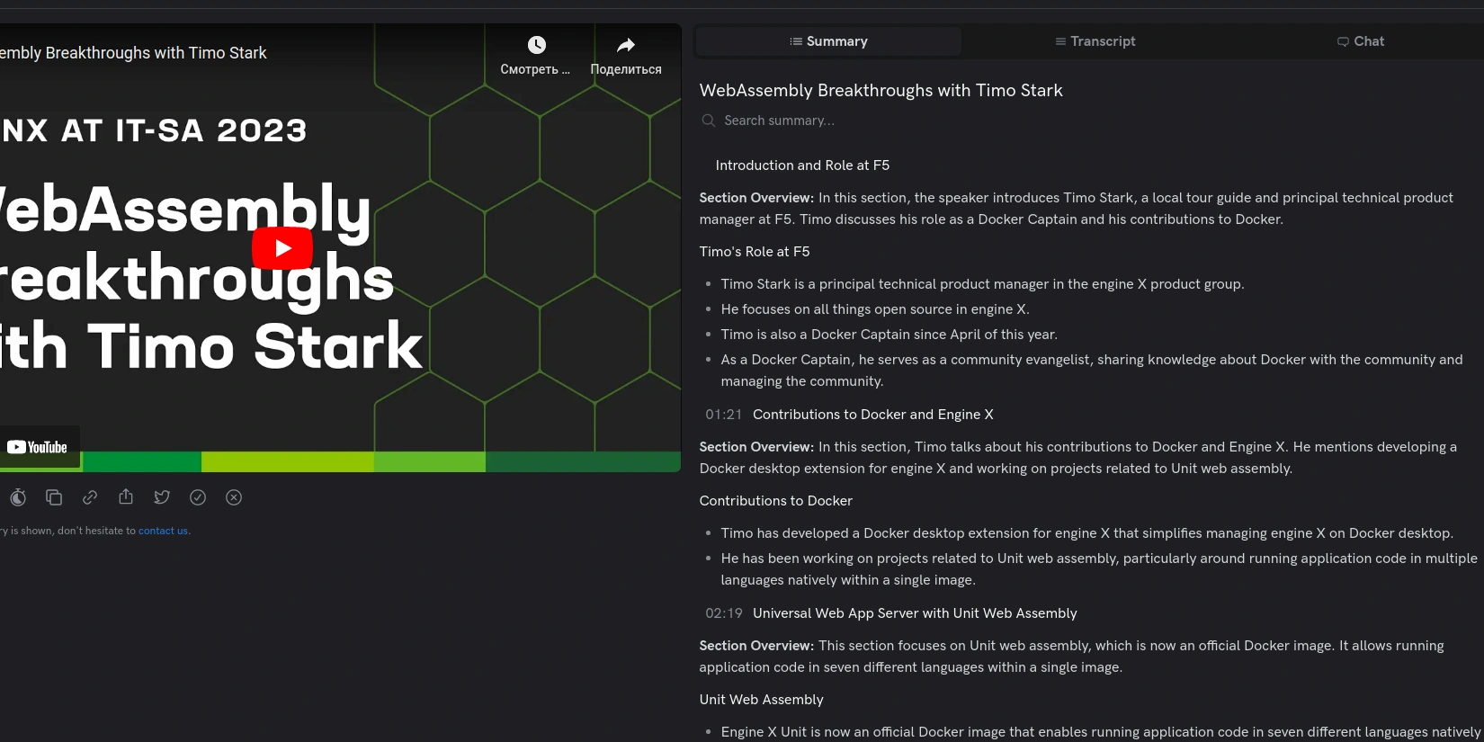Screen dimensions: 1484x742
Task: Click the Поделиться share arrow on video
Action: pos(626,46)
